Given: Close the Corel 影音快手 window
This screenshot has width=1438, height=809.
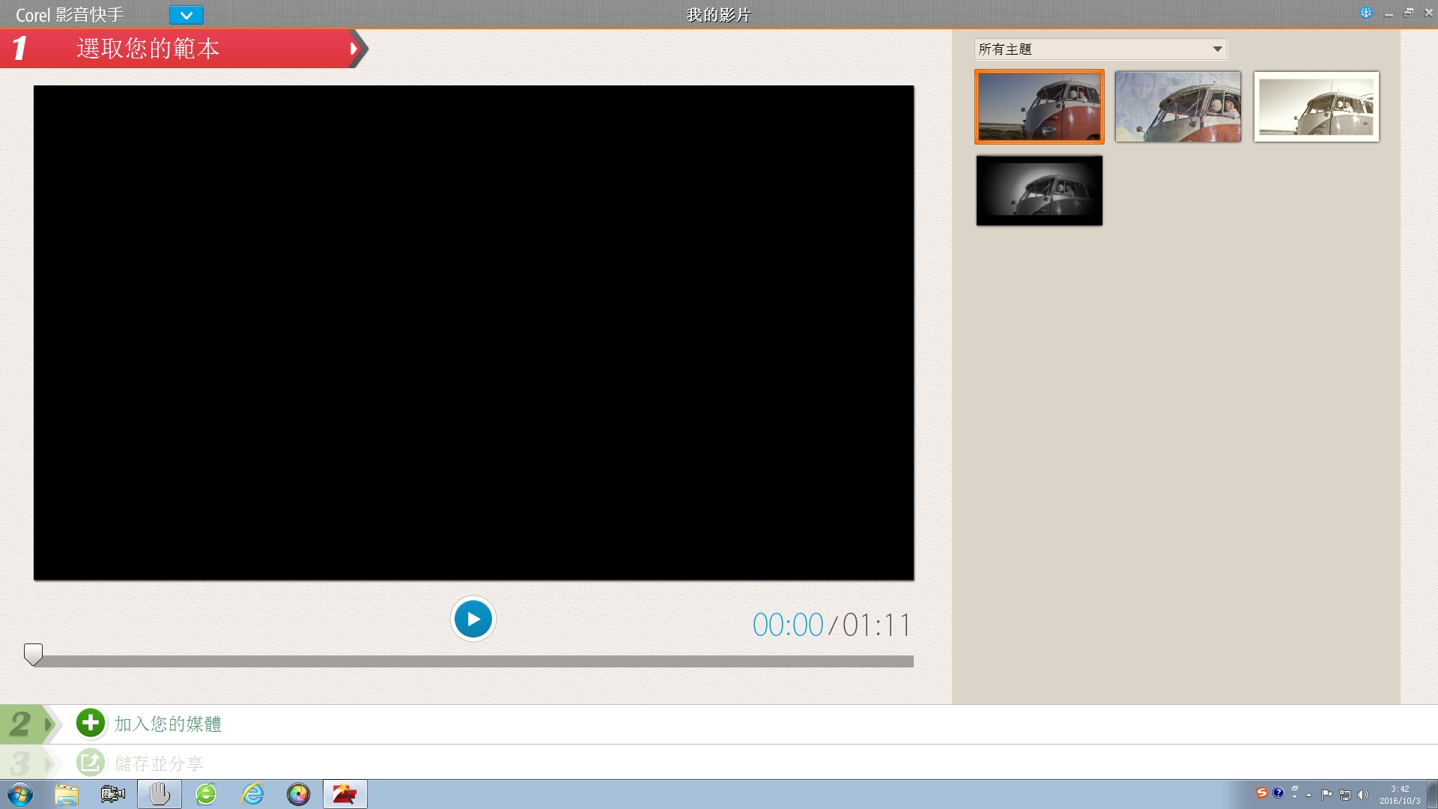Looking at the screenshot, I should pyautogui.click(x=1428, y=13).
